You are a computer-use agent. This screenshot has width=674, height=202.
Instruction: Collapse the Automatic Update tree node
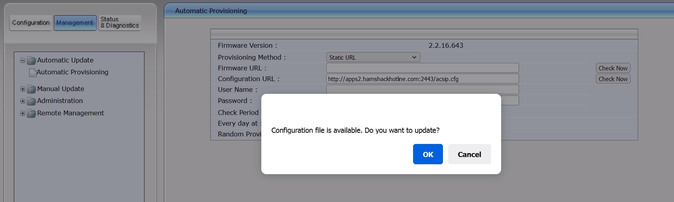(23, 60)
